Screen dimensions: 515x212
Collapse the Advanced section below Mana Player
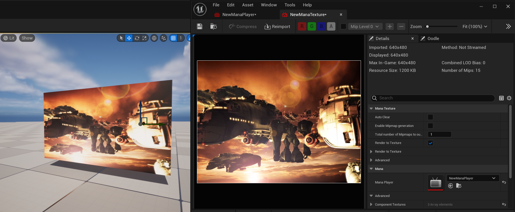(371, 196)
